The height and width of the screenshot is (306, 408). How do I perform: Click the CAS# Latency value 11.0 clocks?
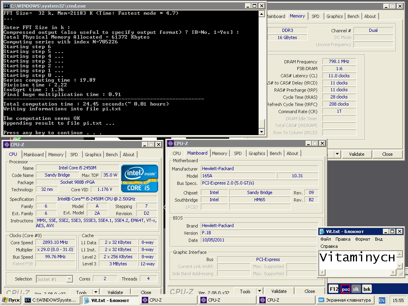click(x=339, y=76)
